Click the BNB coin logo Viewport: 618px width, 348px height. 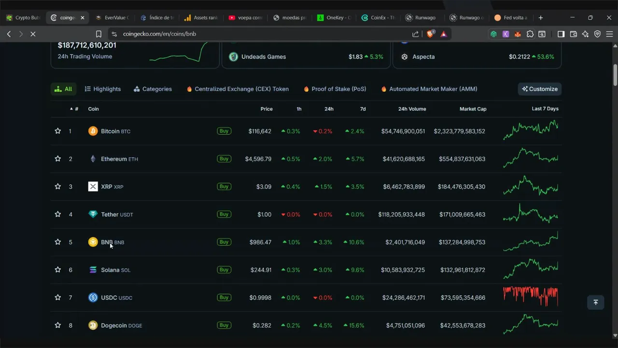click(x=93, y=242)
